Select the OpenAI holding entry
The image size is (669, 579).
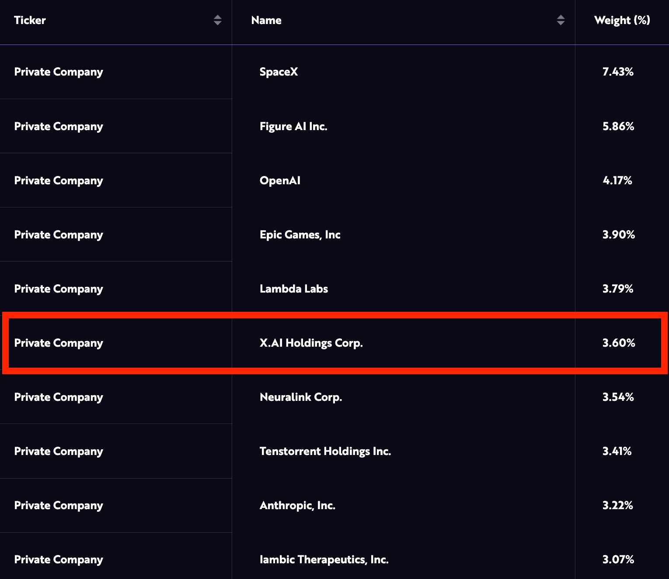[x=280, y=180]
